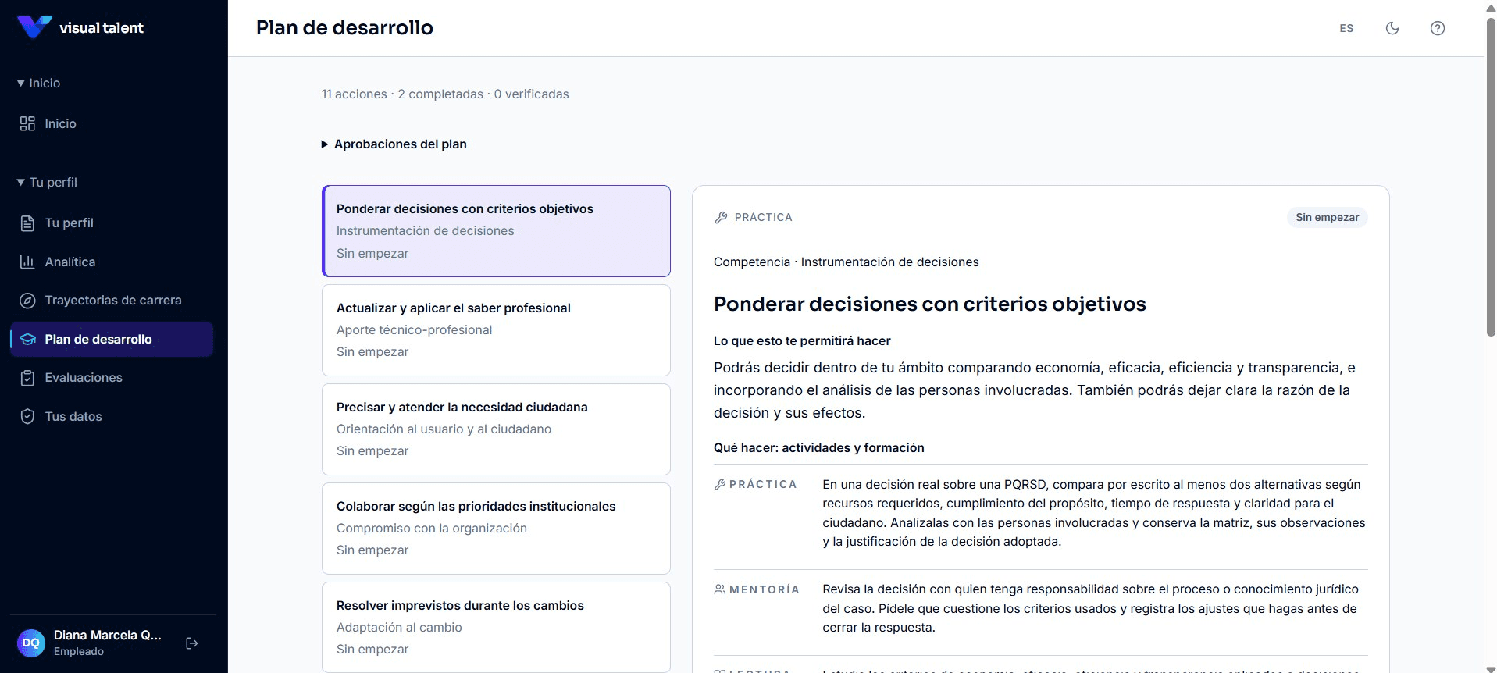The image size is (1497, 673).
Task: Click the DQ user avatar
Action: coord(31,643)
